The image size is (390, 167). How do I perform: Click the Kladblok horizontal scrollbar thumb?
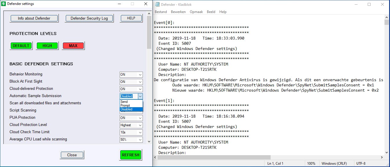click(214, 157)
